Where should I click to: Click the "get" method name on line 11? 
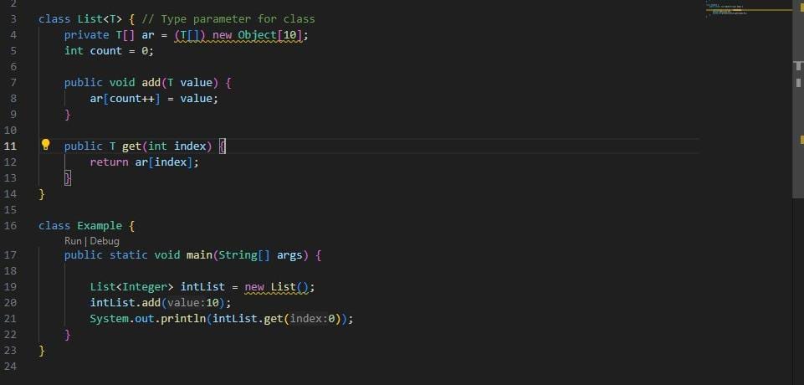132,146
